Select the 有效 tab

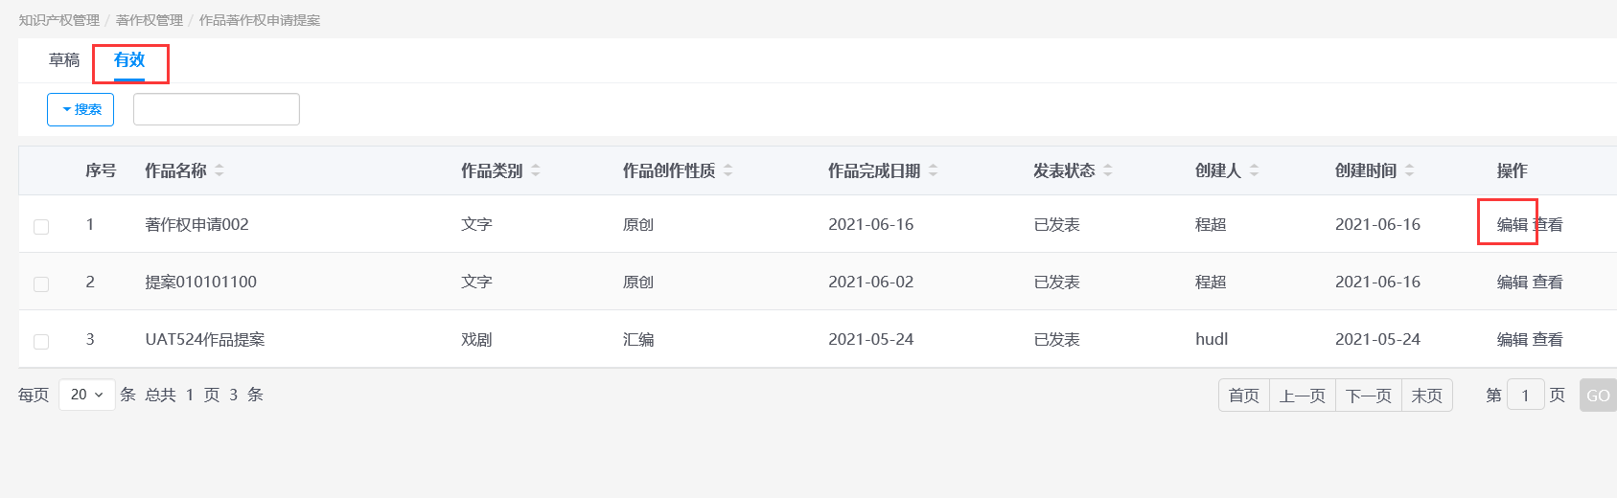pos(129,60)
